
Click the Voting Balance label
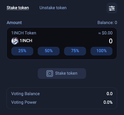point(26,94)
